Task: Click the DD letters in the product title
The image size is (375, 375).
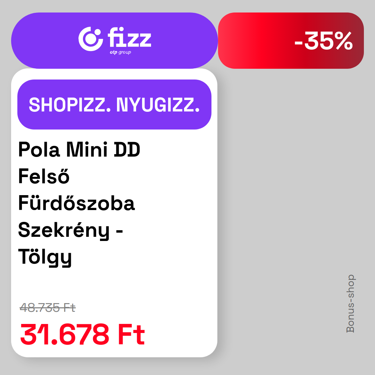Action: coord(127,150)
